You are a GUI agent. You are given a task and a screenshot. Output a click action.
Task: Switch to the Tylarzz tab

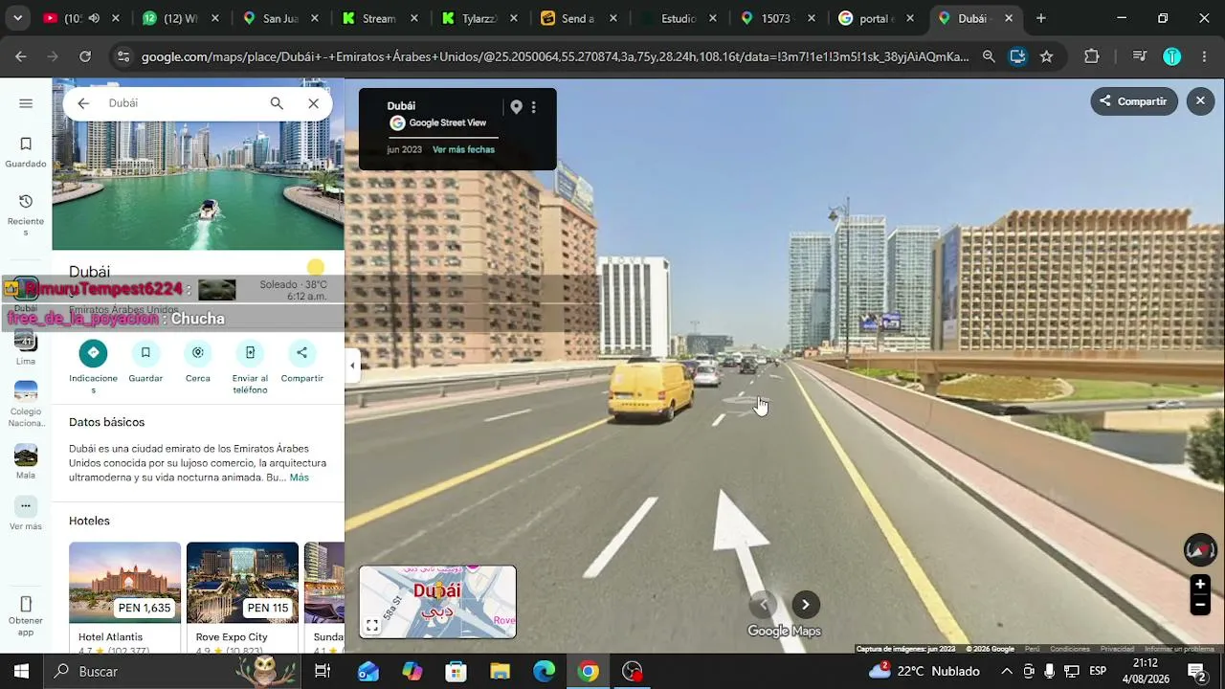point(477,18)
